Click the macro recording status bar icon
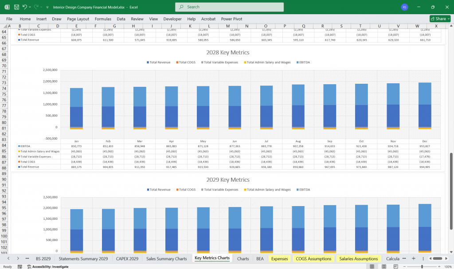The height and width of the screenshot is (269, 454). point(20,267)
